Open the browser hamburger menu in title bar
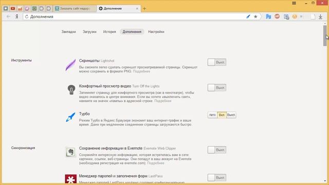 (294, 3)
